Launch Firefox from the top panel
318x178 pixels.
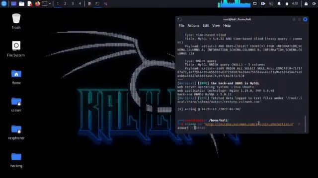[x=37, y=3]
